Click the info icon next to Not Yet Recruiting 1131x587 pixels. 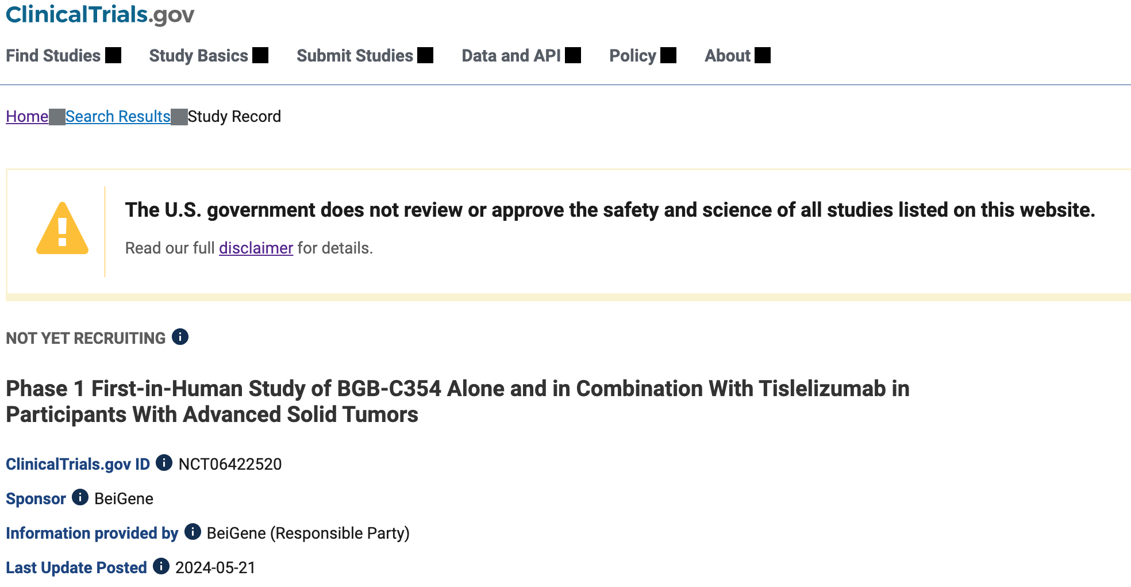point(180,337)
